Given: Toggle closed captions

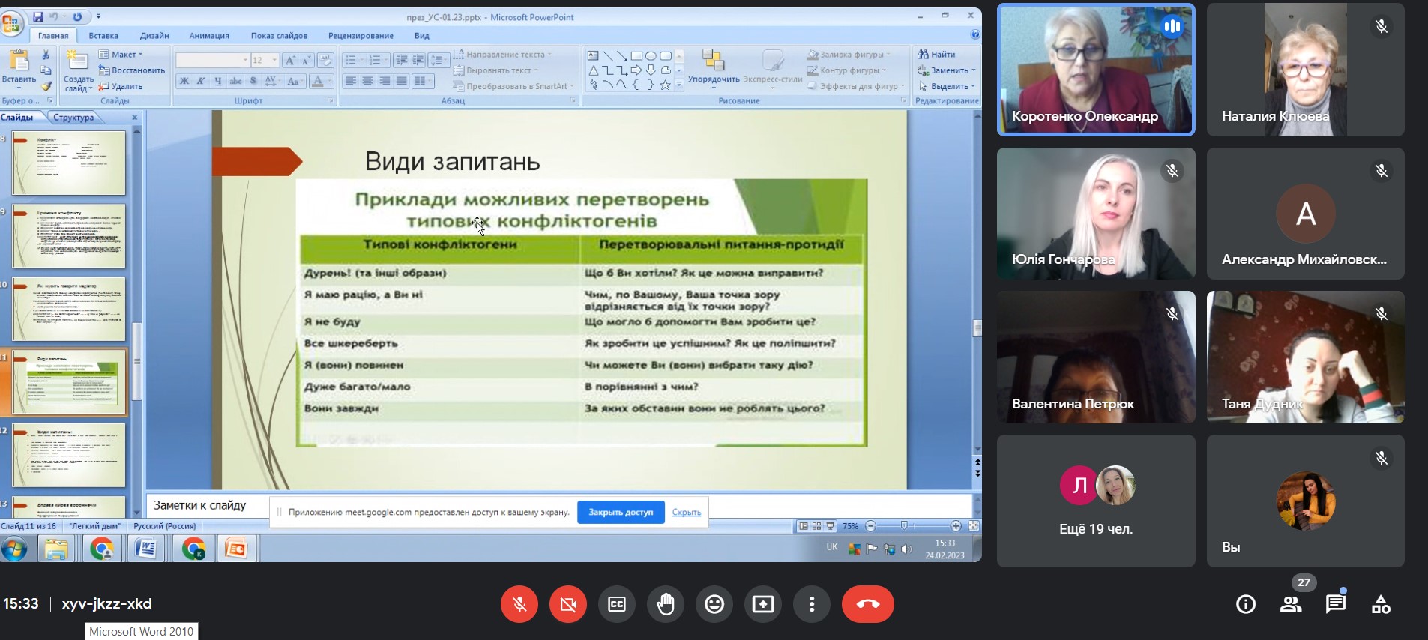Looking at the screenshot, I should coord(617,604).
